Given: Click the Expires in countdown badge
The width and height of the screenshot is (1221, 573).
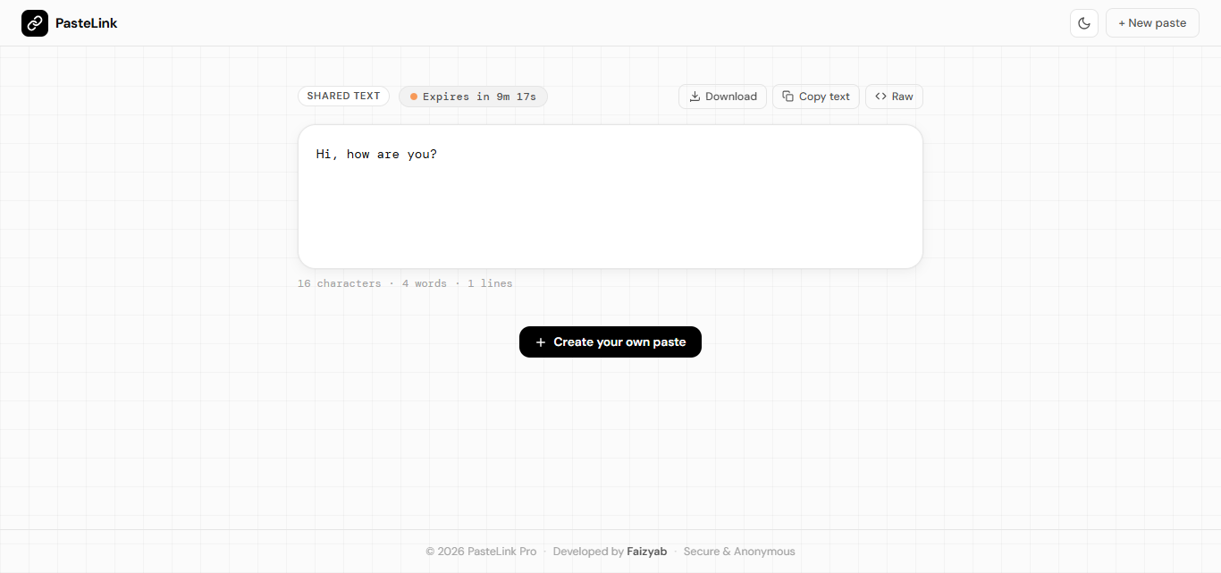Looking at the screenshot, I should 473,97.
